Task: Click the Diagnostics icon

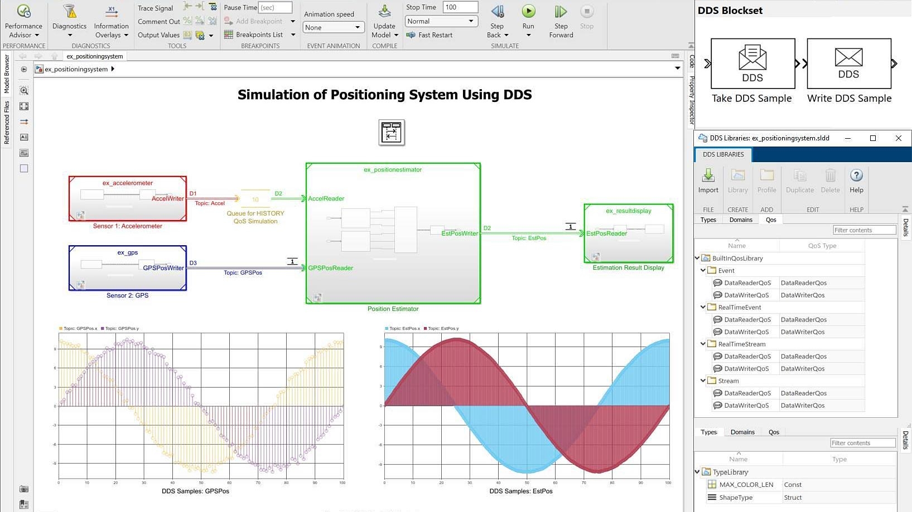Action: pyautogui.click(x=69, y=12)
